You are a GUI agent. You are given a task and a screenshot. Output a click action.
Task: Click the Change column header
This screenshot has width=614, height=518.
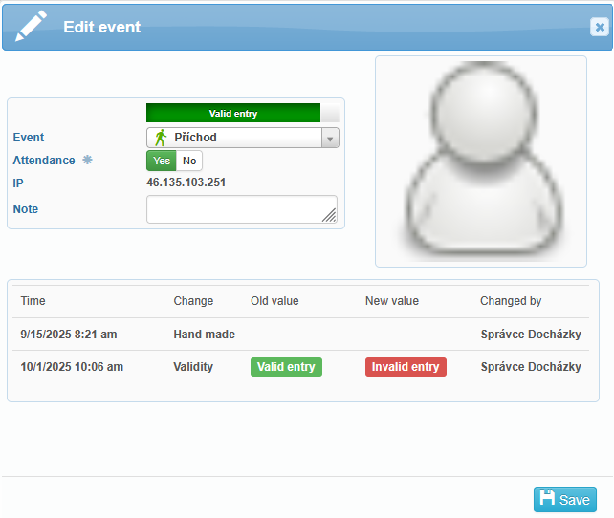pyautogui.click(x=193, y=301)
